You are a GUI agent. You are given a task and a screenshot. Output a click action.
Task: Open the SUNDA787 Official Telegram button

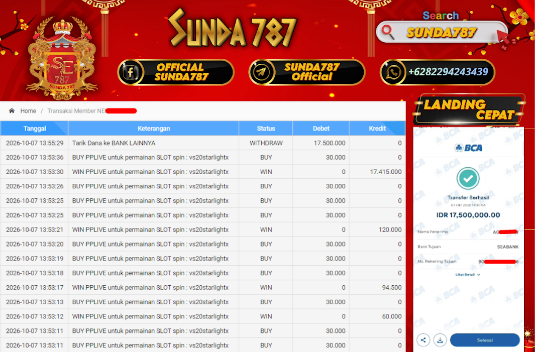click(307, 72)
